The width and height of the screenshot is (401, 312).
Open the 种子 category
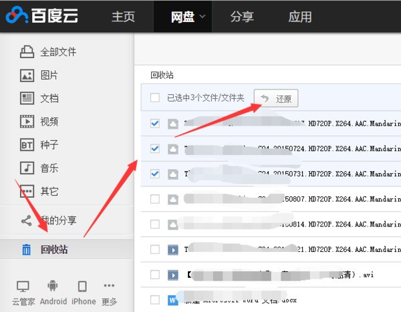[x=49, y=145]
